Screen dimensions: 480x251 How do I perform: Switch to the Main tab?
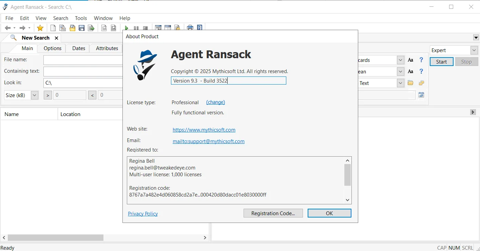[27, 48]
